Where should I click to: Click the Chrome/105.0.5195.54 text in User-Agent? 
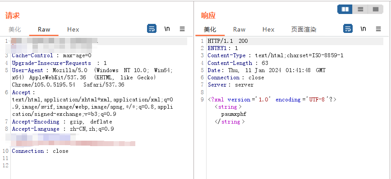[43, 85]
